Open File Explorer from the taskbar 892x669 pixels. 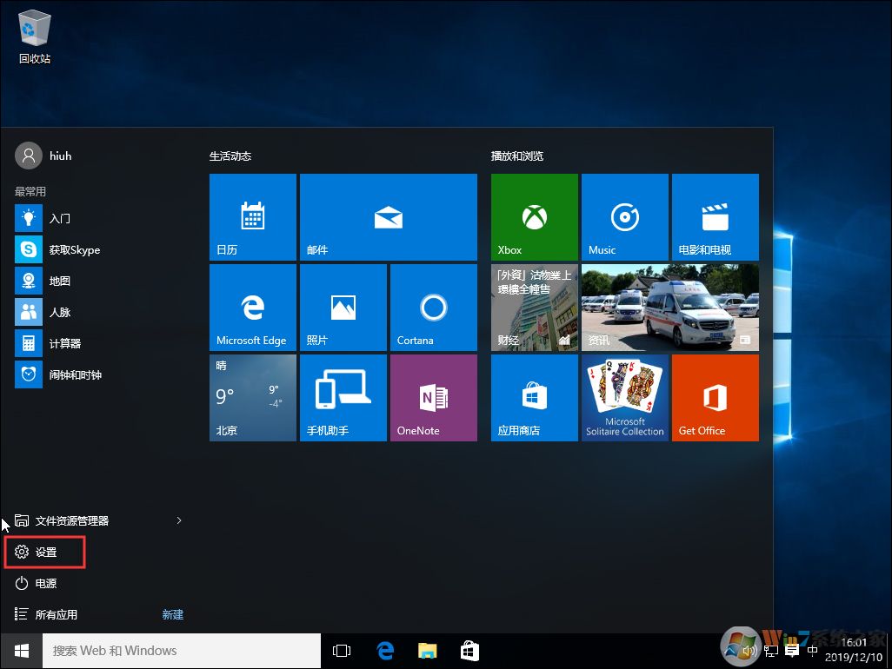[426, 650]
